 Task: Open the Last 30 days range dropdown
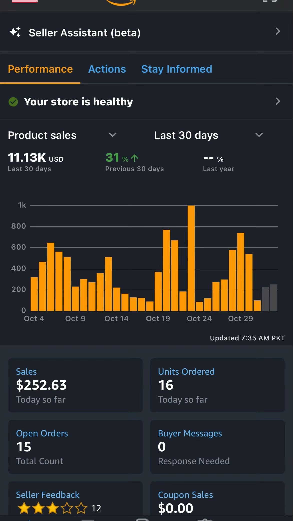click(209, 135)
